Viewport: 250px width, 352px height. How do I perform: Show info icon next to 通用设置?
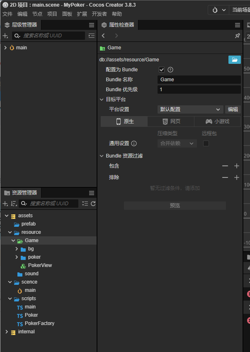134,143
